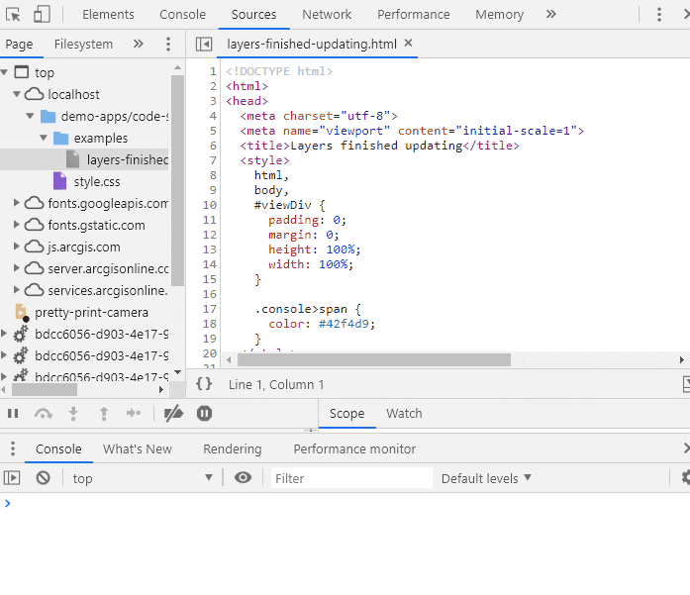Toggle pretty print curly braces button
Viewport: 690px width, 595px height.
(204, 384)
